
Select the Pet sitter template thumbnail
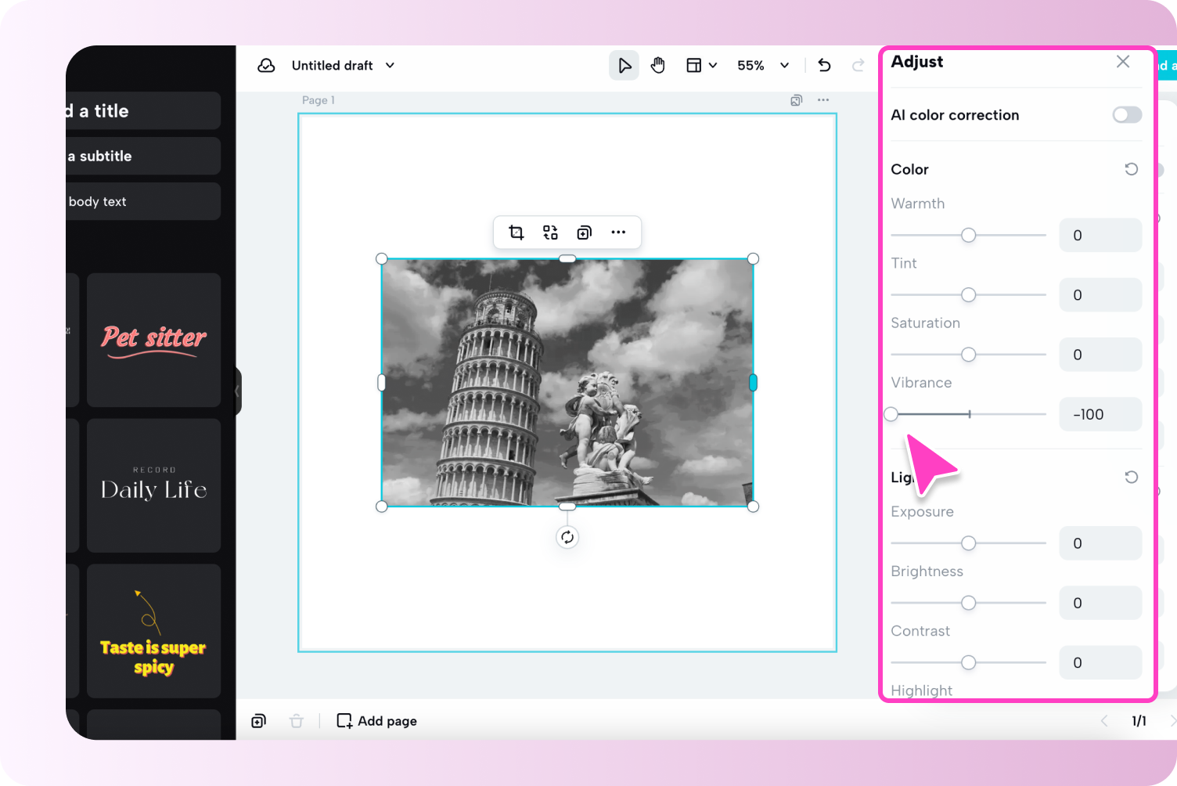pyautogui.click(x=153, y=340)
